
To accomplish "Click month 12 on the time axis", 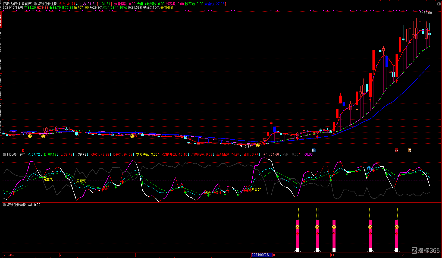I will coord(402,255).
